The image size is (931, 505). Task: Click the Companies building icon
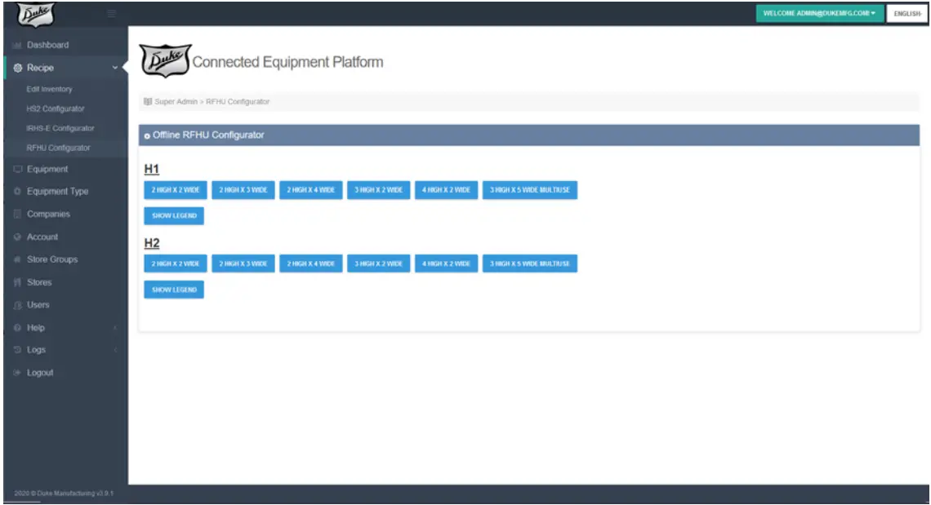(17, 215)
